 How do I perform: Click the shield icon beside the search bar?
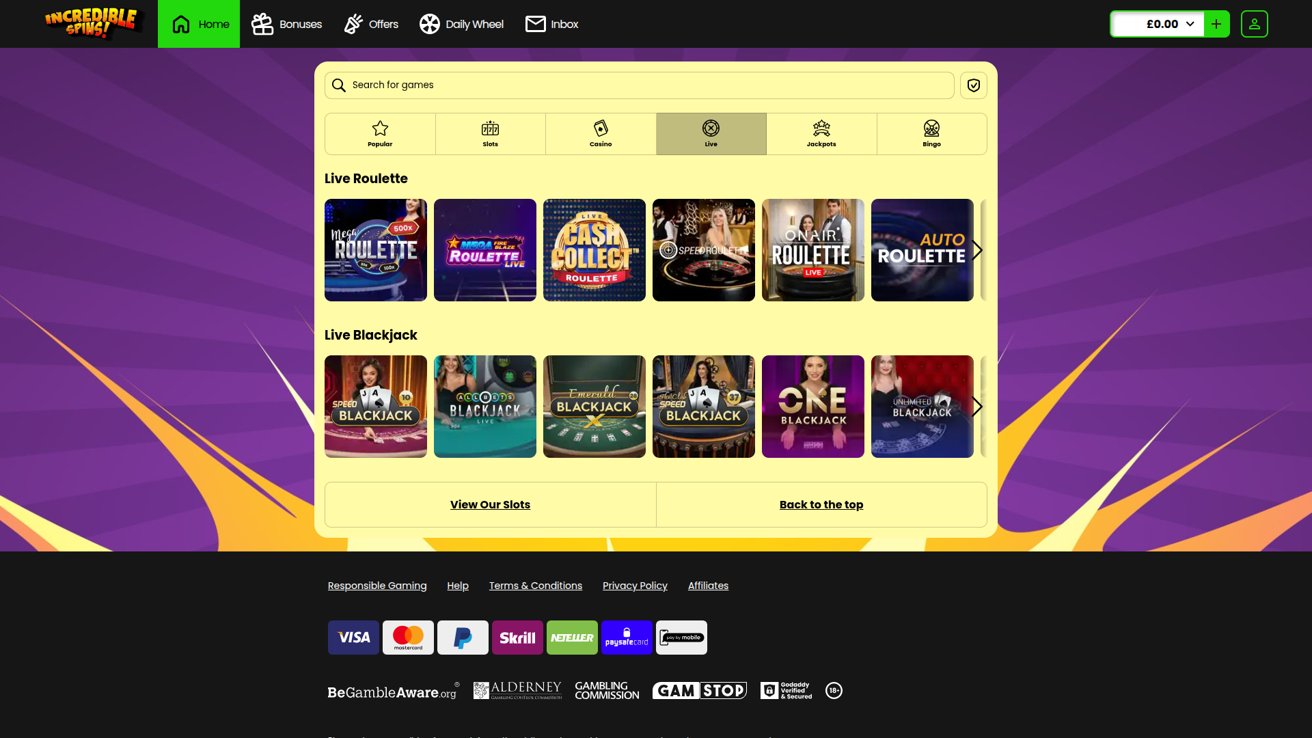[973, 85]
